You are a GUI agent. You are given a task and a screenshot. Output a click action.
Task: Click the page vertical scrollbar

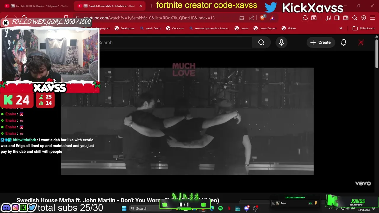click(377, 54)
